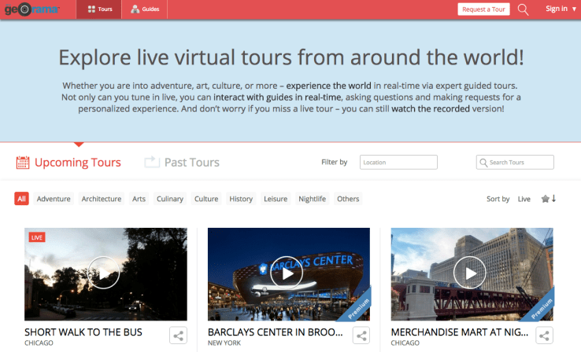Filter tours by Adventure
Viewport: 581px width, 352px height.
(x=54, y=199)
